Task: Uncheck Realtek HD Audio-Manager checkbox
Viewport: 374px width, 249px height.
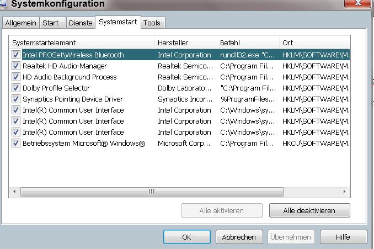Action: click(x=16, y=66)
